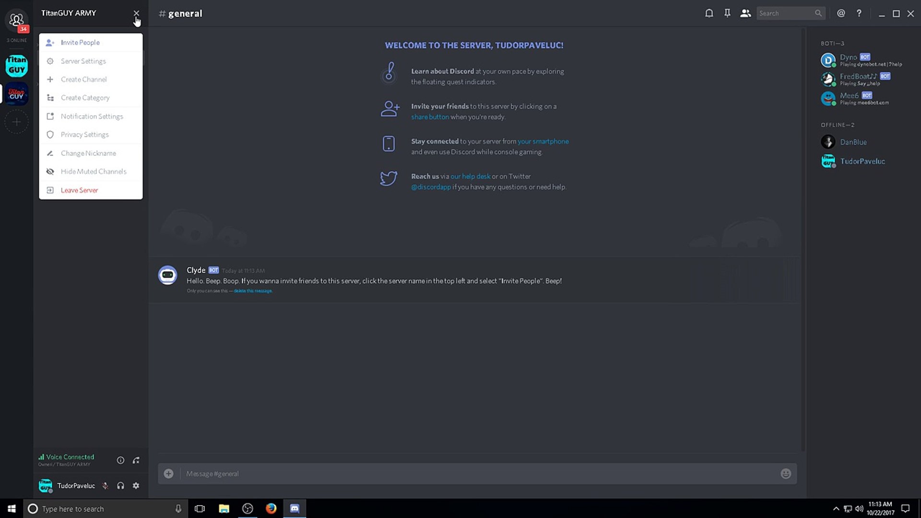Close the TitanGUY ARMY server dropdown

pos(136,13)
